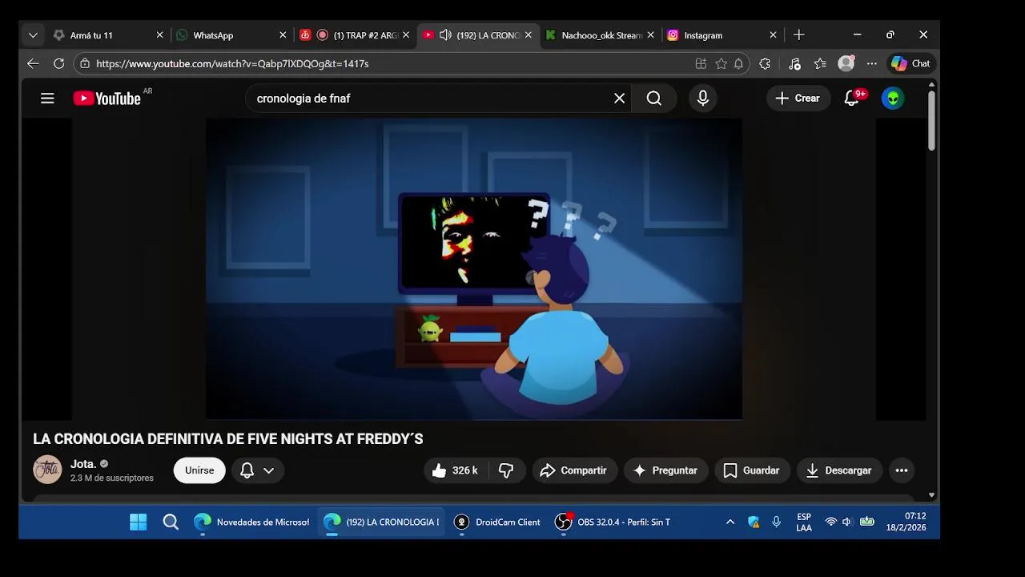Switch the ESP LAA input language
This screenshot has height=577, width=1025.
coord(804,522)
